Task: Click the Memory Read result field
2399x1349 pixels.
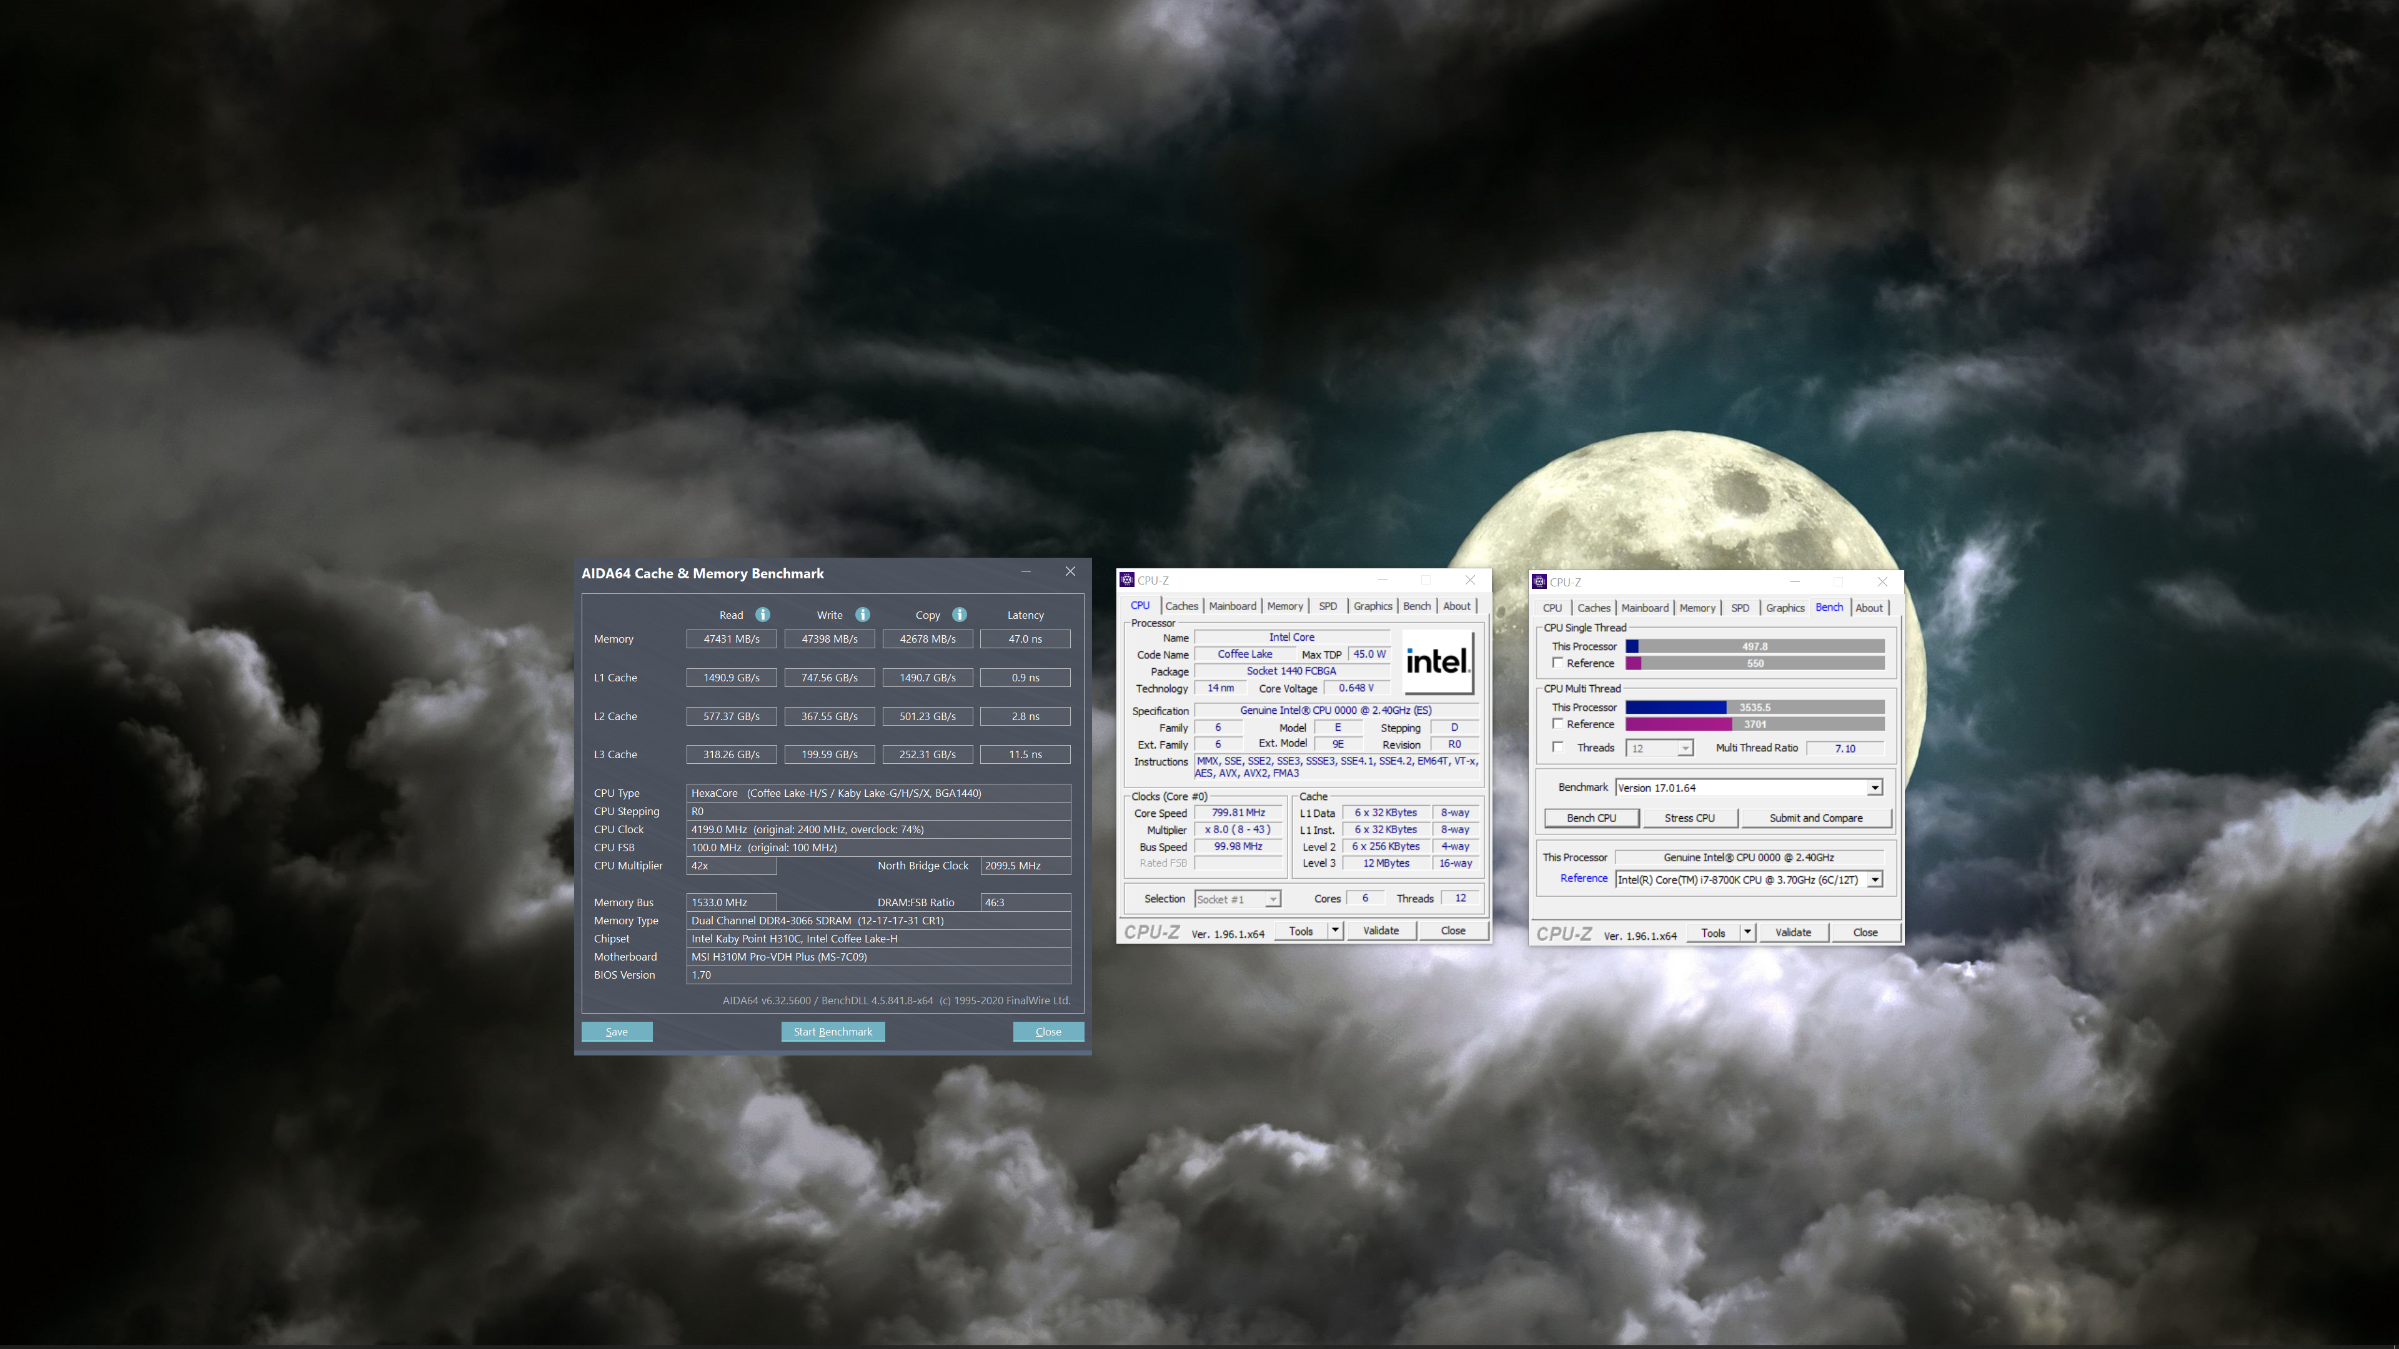Action: pos(731,639)
